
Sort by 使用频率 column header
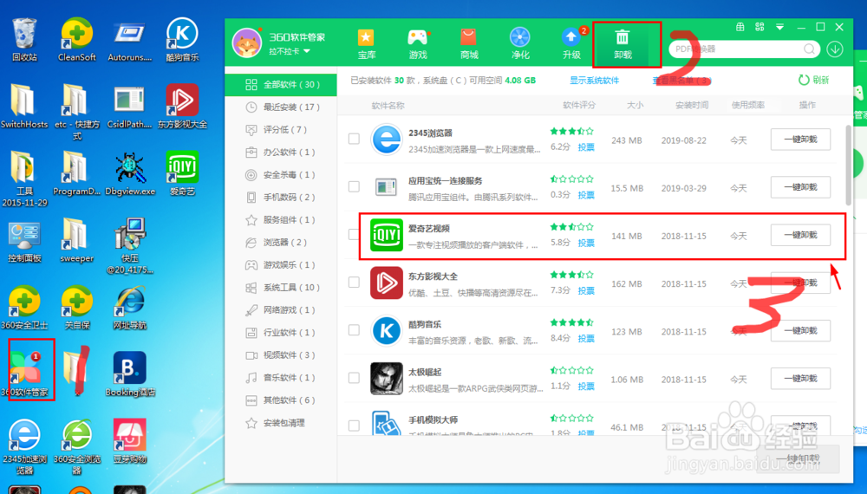point(748,105)
